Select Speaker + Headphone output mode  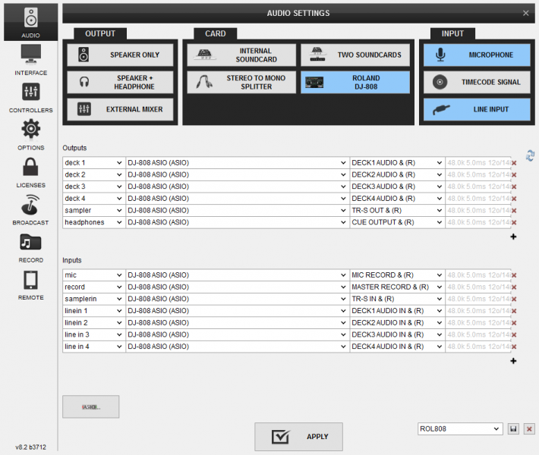tap(120, 82)
